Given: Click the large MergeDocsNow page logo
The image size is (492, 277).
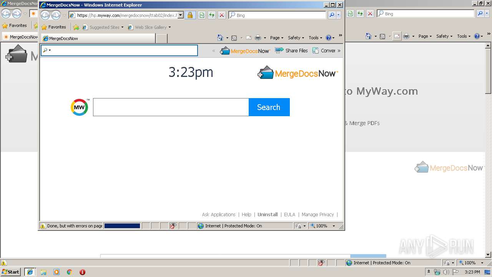Looking at the screenshot, I should [298, 73].
